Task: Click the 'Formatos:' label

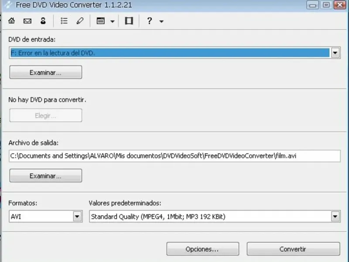Action: click(x=23, y=203)
